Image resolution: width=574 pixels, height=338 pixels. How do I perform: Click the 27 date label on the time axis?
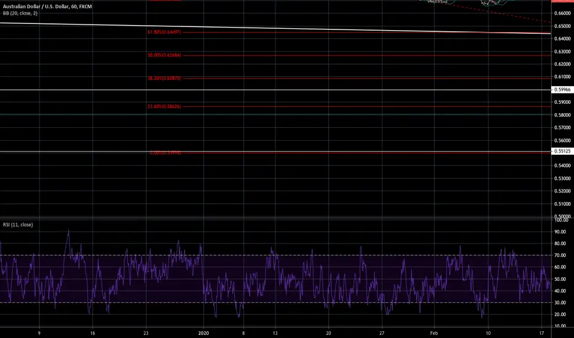pos(382,333)
